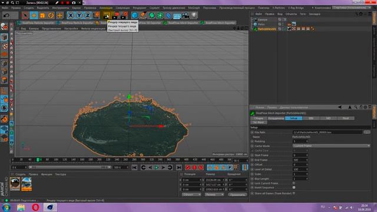Screen dimensions: 377x212
Task: Switch to Polygons mode in left palette
Action: (x=4, y=80)
